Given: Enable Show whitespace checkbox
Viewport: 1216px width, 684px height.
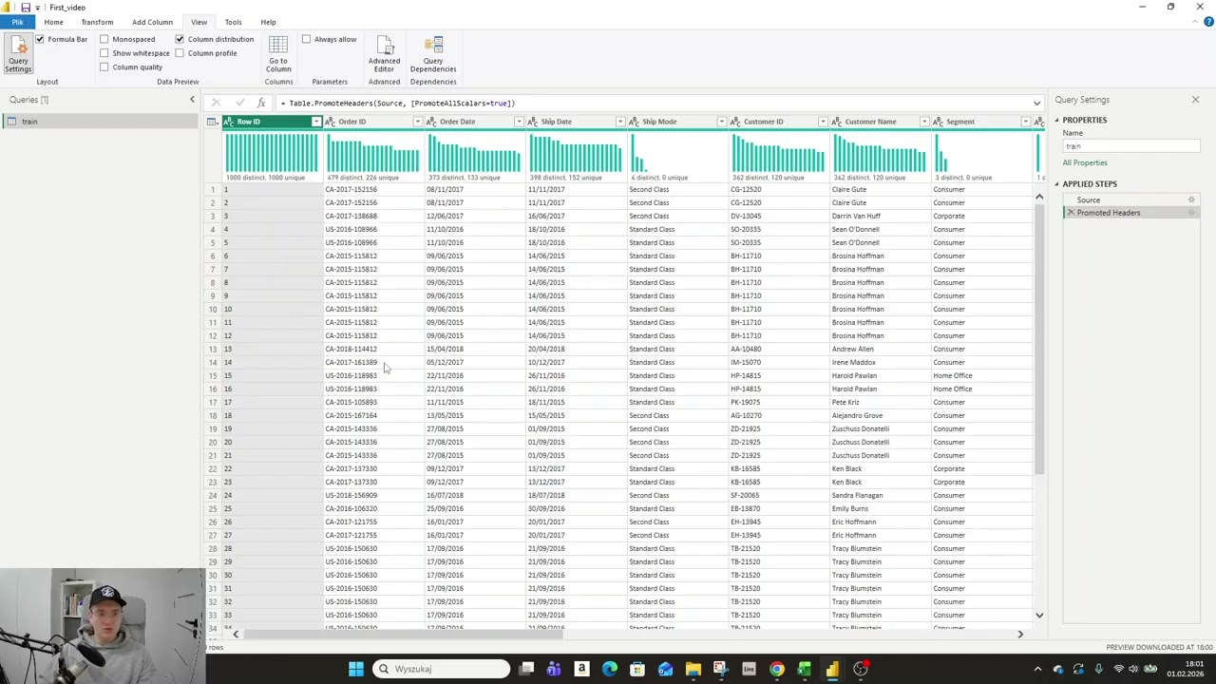Looking at the screenshot, I should [104, 53].
